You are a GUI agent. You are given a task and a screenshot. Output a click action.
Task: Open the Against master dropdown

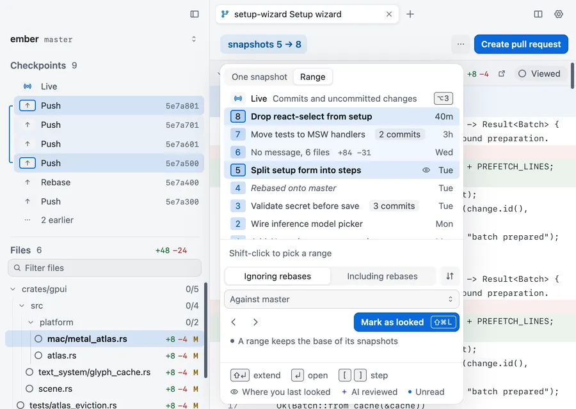pyautogui.click(x=342, y=299)
